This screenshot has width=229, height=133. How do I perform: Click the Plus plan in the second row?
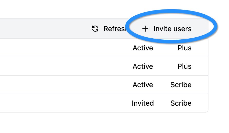[184, 66]
